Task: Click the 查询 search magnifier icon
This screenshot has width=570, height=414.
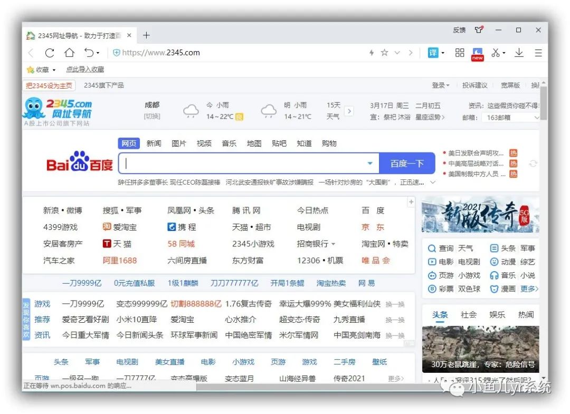Action: pos(432,248)
